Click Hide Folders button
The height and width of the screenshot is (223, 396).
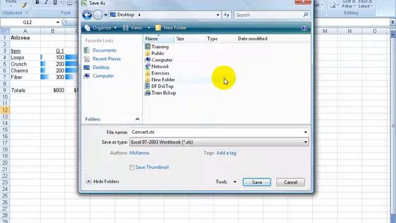coord(103,181)
